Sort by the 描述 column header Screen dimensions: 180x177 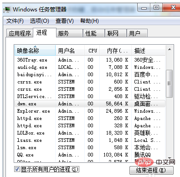[x=148, y=51]
